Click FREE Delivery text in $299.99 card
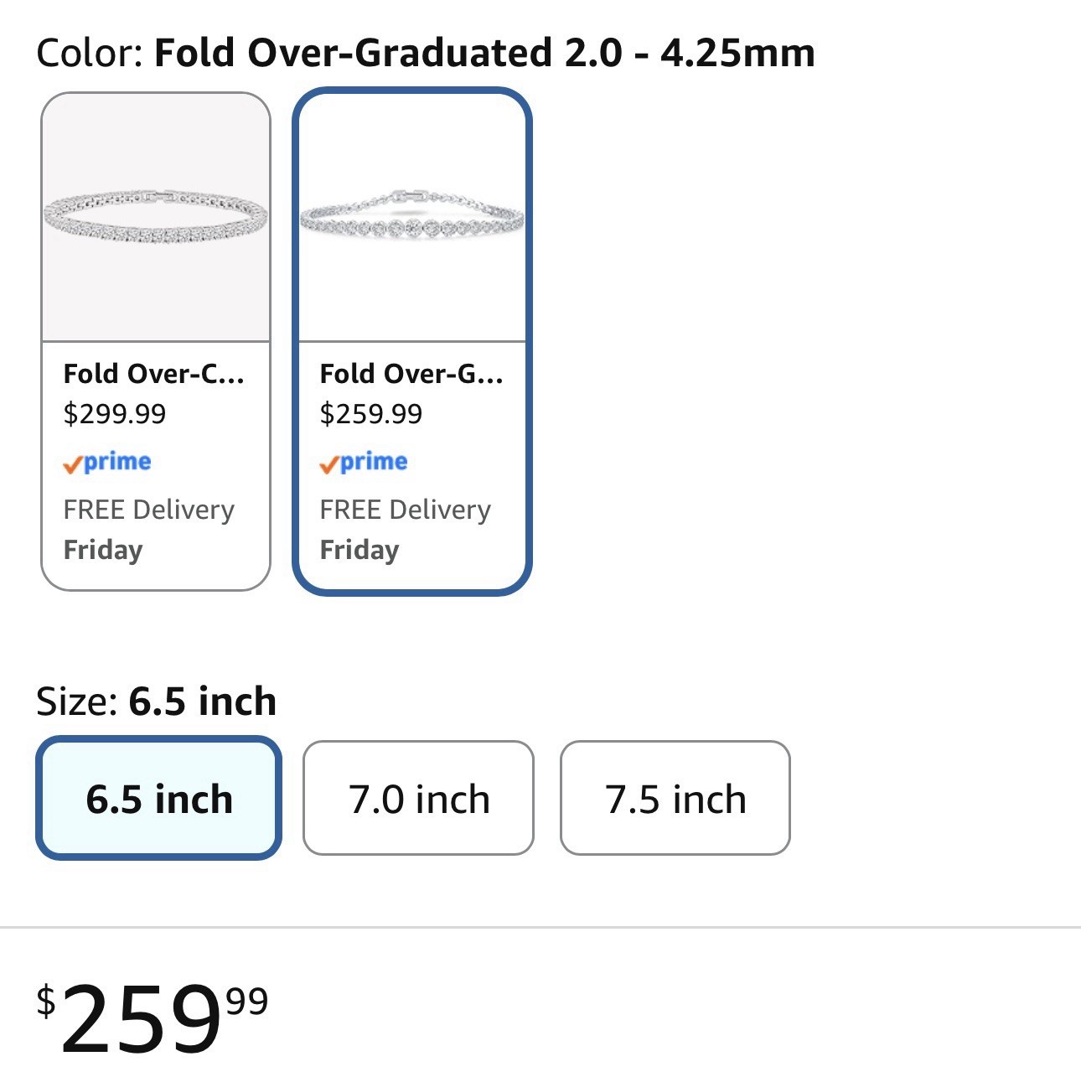 (x=149, y=510)
